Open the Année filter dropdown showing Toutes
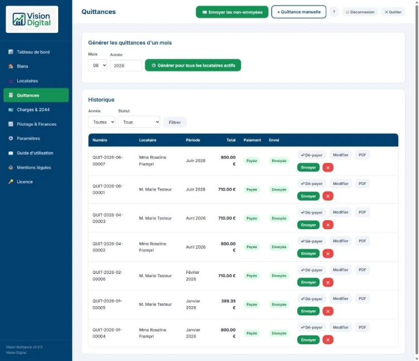Image resolution: width=419 pixels, height=361 pixels. pyautogui.click(x=102, y=122)
